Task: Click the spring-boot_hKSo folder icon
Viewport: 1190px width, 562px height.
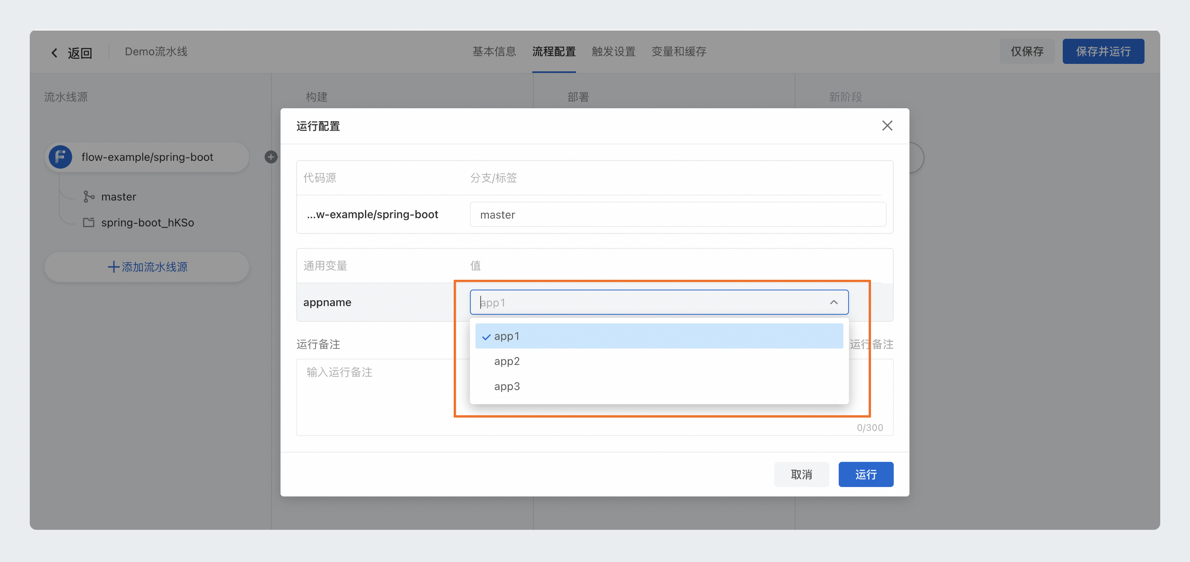Action: pyautogui.click(x=88, y=222)
